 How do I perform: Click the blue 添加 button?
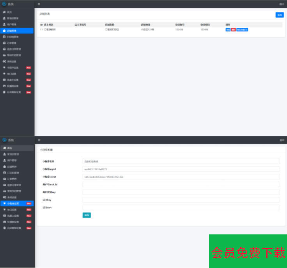[279, 15]
